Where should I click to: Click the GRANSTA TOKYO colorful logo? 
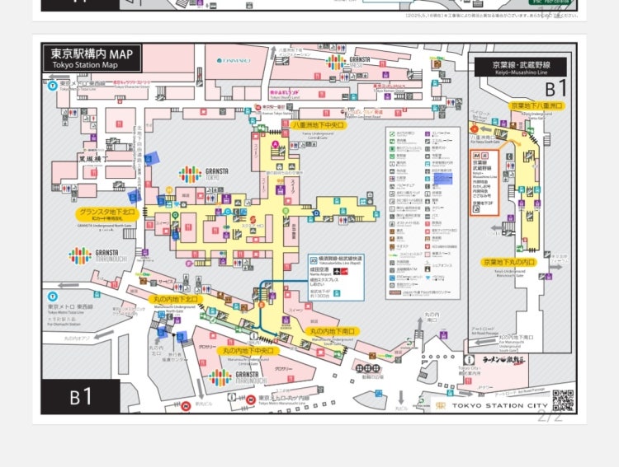[190, 174]
